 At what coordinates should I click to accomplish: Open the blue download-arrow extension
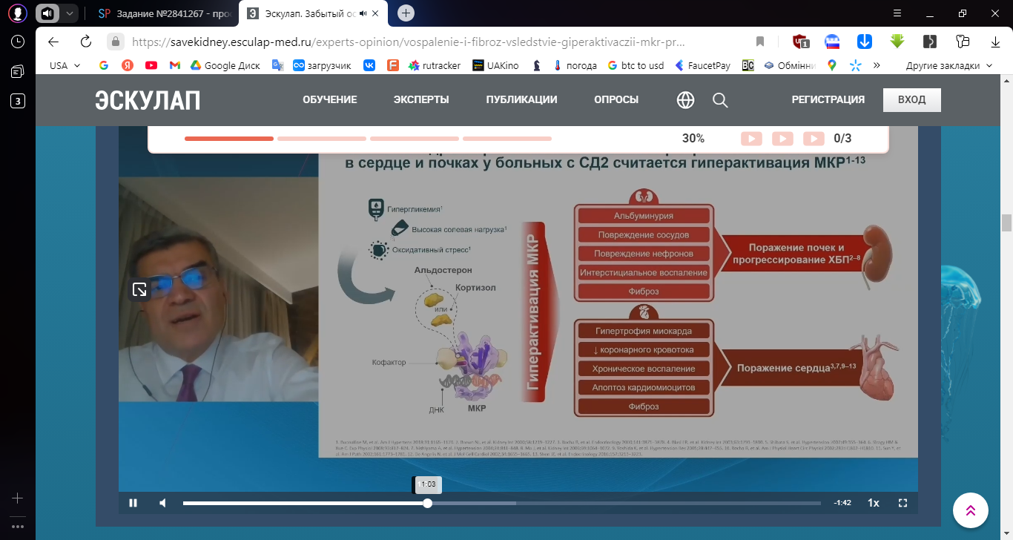[865, 42]
